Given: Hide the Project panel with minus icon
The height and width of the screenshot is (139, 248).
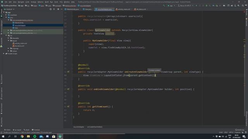Looking at the screenshot, I should [x=62, y=9].
